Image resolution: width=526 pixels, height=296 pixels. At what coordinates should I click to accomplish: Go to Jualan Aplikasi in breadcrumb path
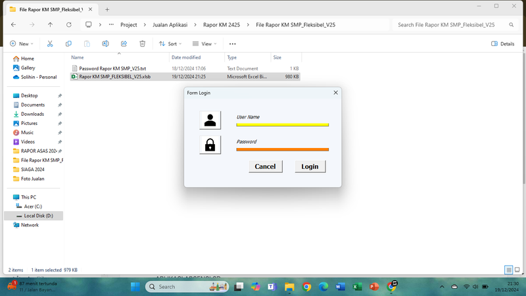point(170,25)
